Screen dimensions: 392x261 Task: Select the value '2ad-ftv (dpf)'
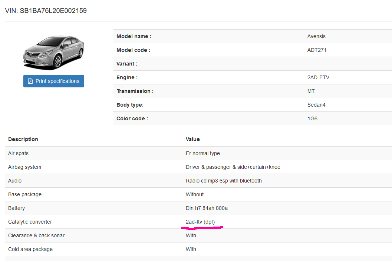click(200, 222)
